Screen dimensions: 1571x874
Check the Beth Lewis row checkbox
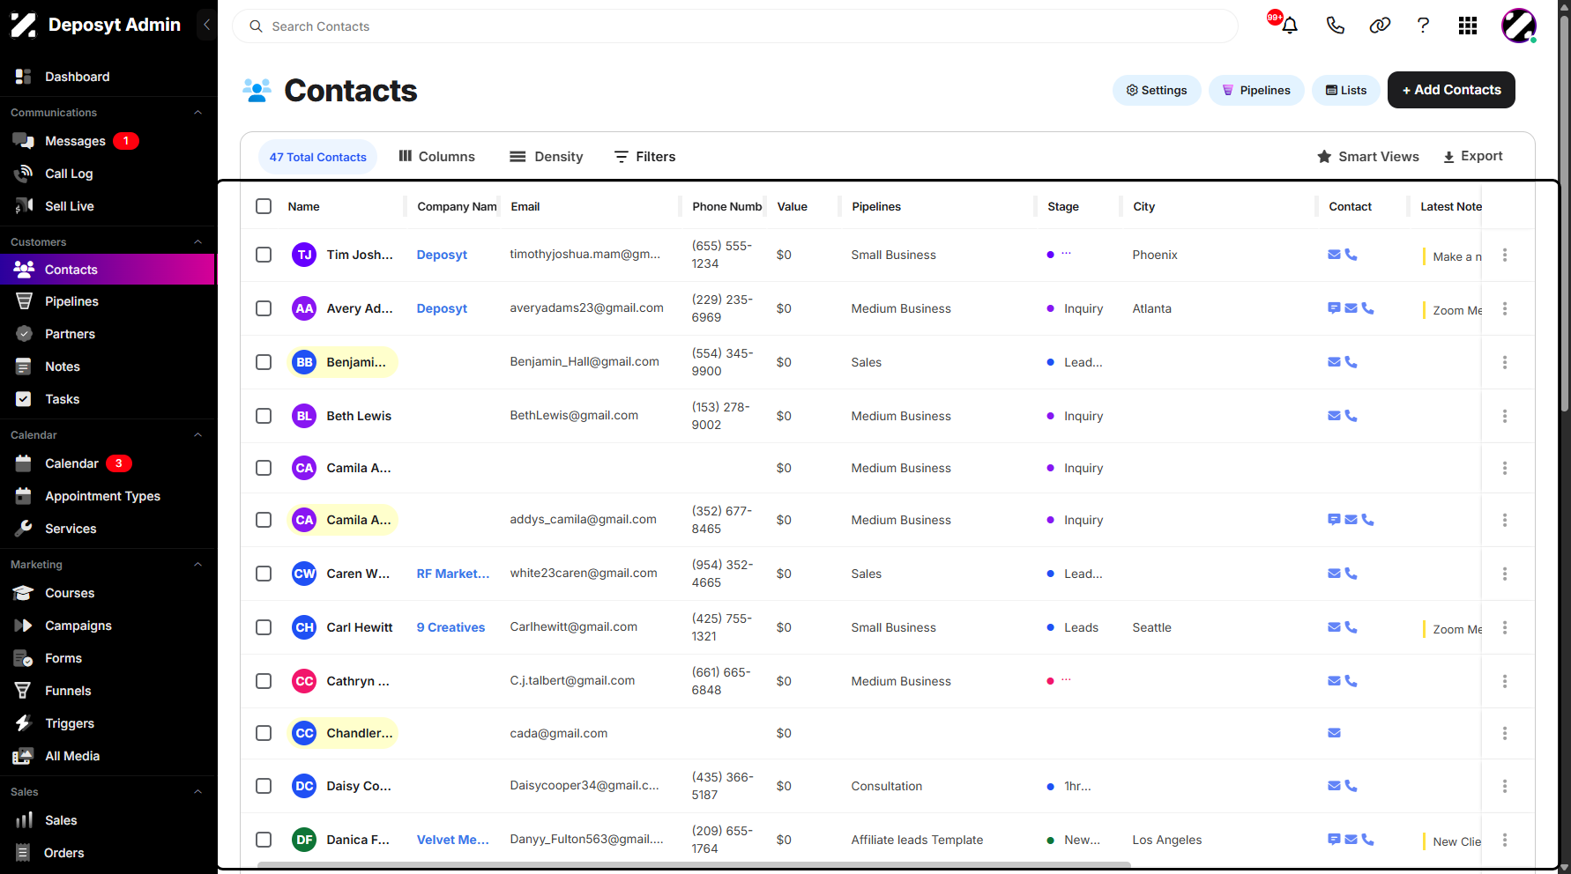tap(264, 416)
